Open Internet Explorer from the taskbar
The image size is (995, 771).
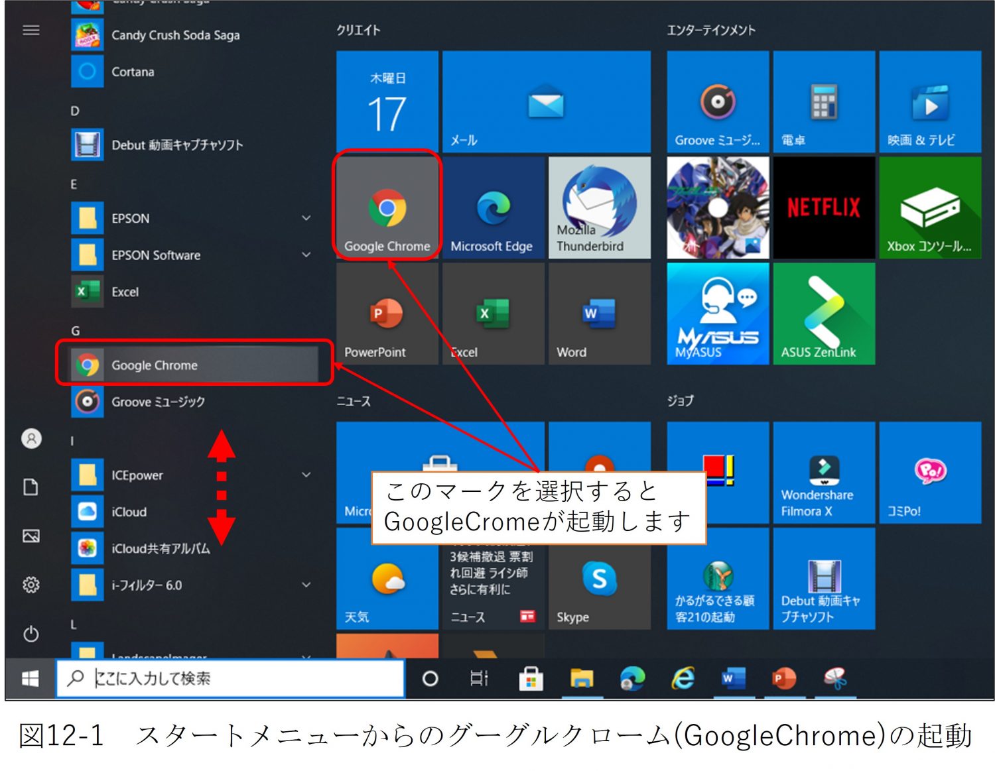(x=683, y=678)
